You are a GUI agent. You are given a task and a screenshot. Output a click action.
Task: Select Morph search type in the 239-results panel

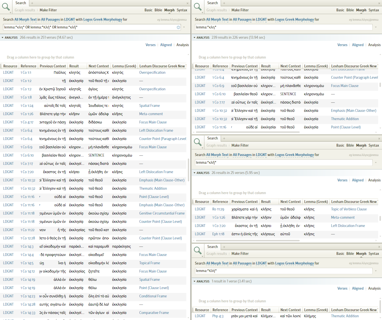361,10
